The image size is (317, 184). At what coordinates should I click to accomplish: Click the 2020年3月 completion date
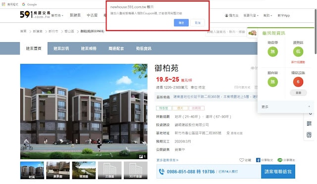coord(183,141)
